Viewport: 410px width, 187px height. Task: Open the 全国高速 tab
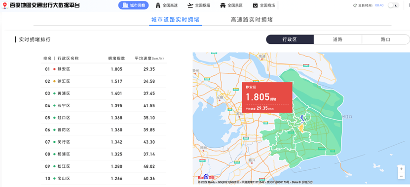(166, 5)
